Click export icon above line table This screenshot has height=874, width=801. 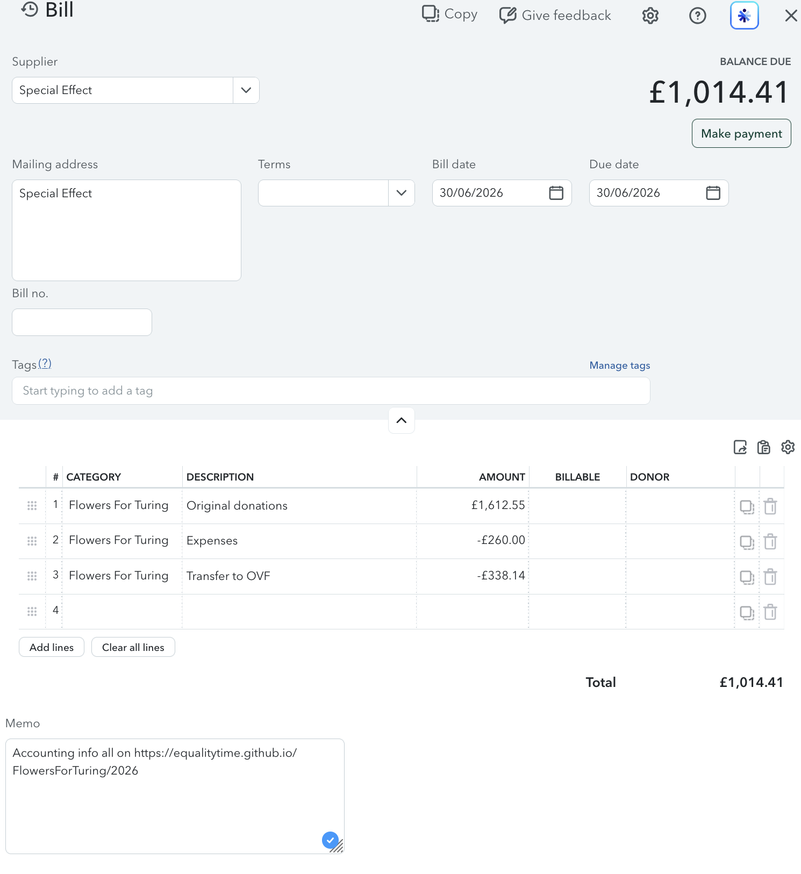pyautogui.click(x=740, y=447)
